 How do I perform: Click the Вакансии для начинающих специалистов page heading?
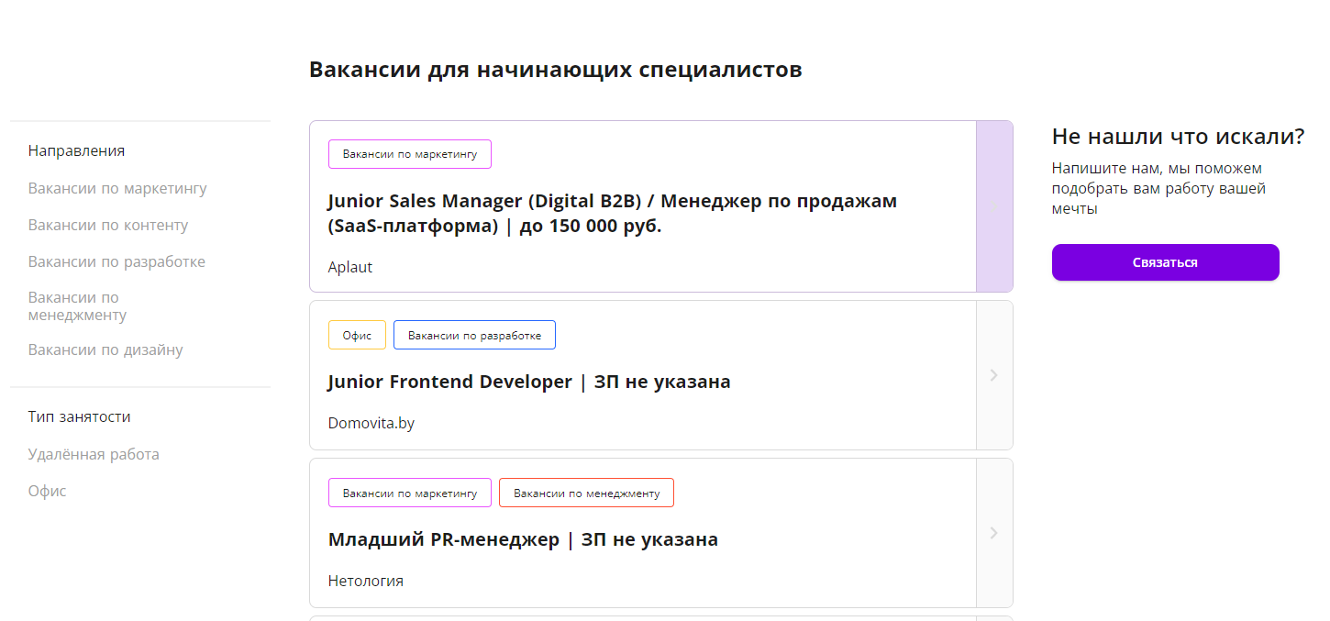(556, 70)
